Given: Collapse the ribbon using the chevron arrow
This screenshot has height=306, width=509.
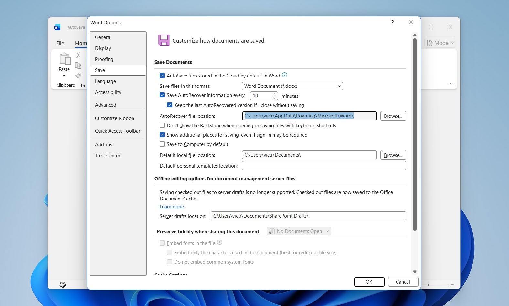Looking at the screenshot, I should pos(451,84).
